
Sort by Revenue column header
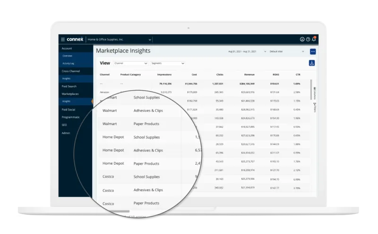coord(249,75)
